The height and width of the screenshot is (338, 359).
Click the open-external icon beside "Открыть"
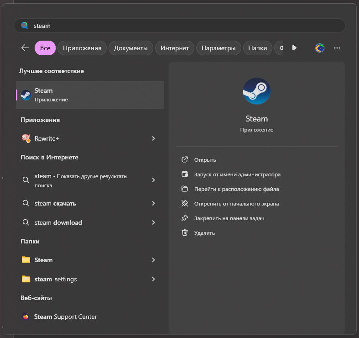[185, 159]
